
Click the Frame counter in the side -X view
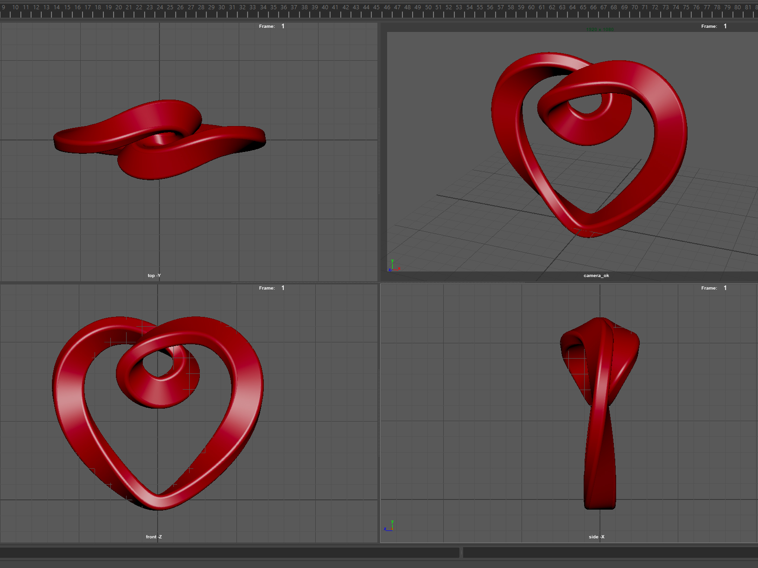pyautogui.click(x=714, y=288)
